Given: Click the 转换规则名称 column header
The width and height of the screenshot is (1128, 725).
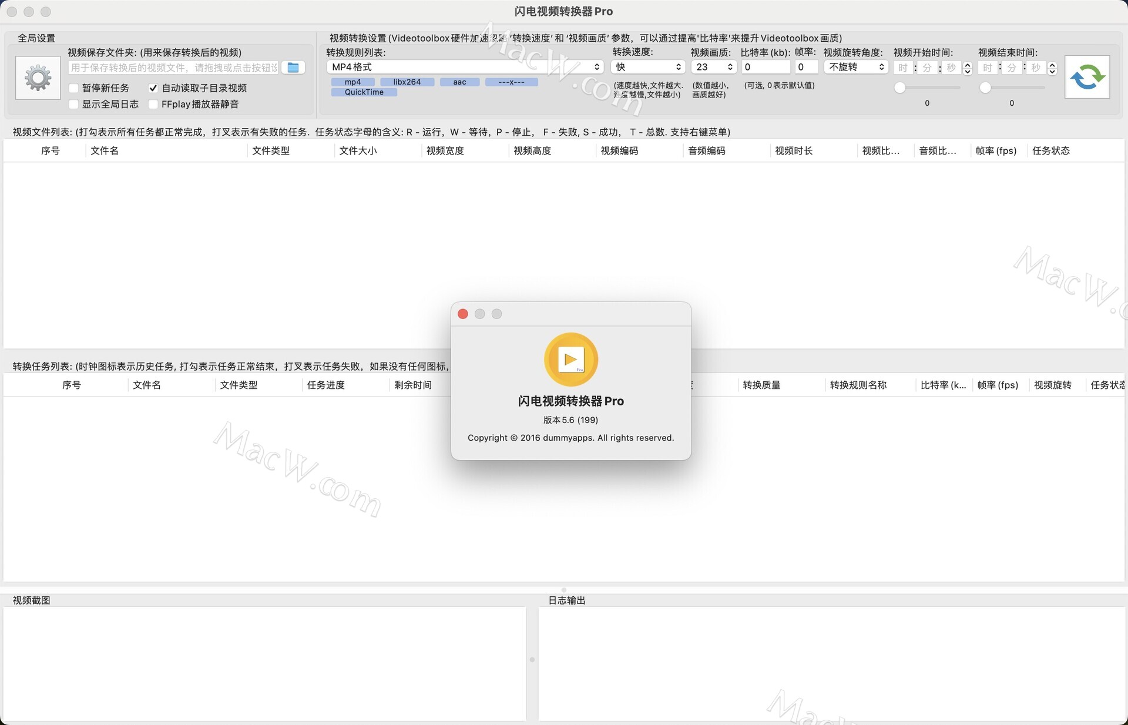Looking at the screenshot, I should pos(870,385).
